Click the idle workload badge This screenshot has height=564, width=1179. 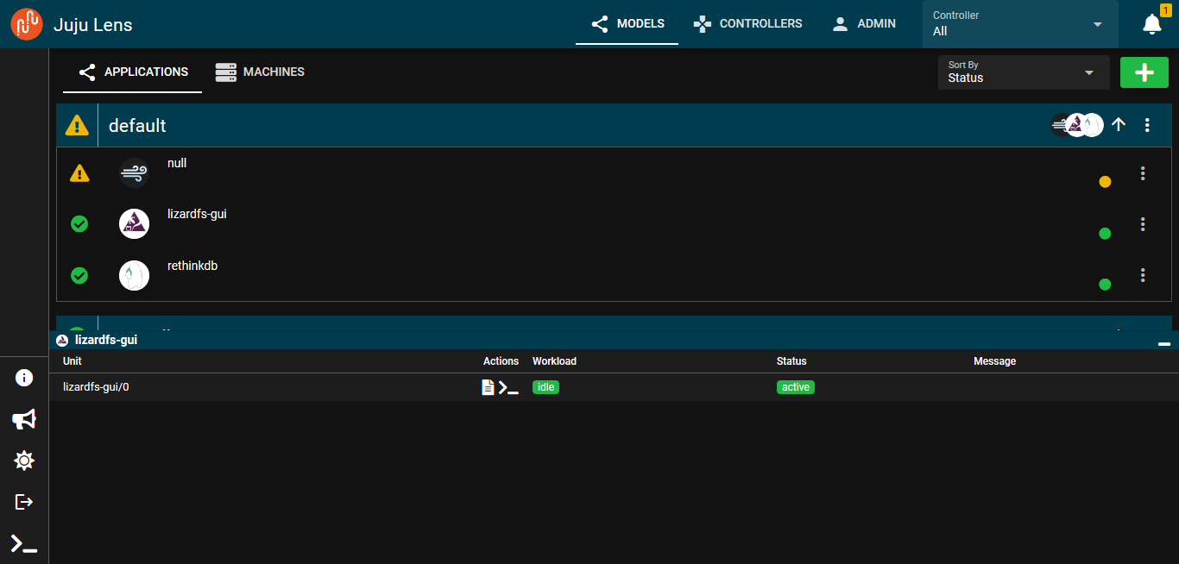545,387
